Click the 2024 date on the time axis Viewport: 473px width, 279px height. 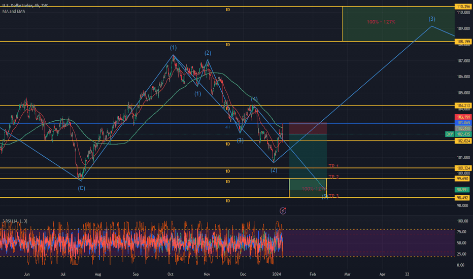click(x=276, y=274)
